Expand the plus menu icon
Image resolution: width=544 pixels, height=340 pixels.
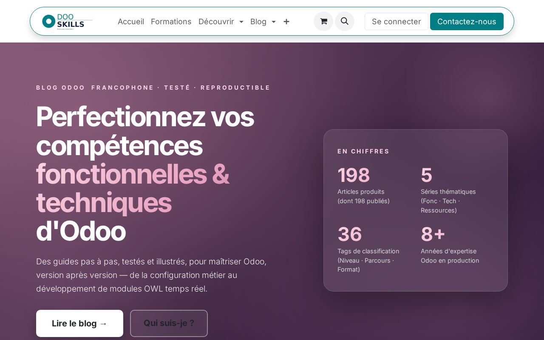pyautogui.click(x=286, y=22)
